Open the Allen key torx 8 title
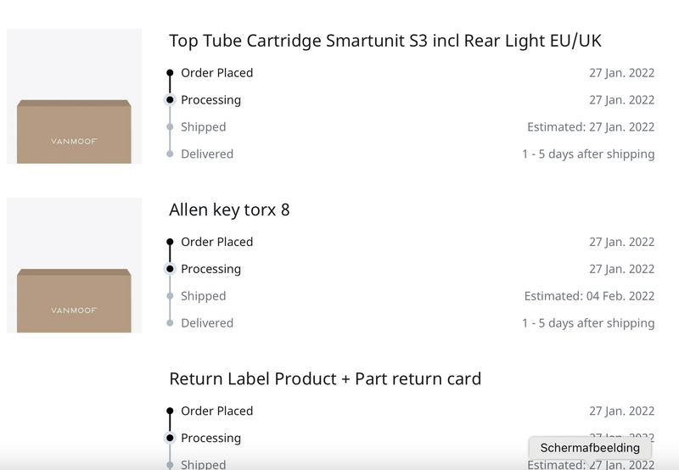679x470 pixels. [x=229, y=210]
